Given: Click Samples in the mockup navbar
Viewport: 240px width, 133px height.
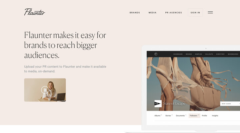Looking at the screenshot, I should pos(199,54).
